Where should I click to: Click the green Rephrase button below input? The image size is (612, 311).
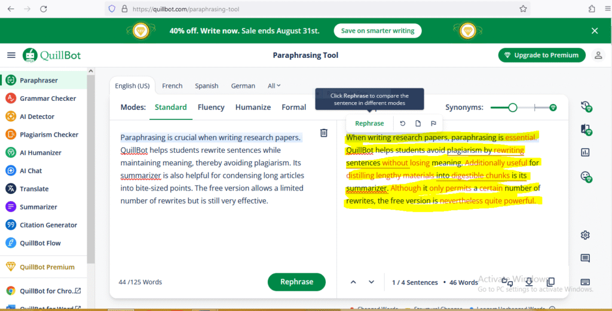point(296,282)
